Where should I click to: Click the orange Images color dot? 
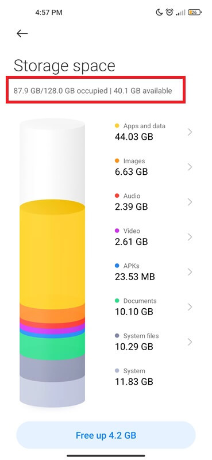[x=117, y=161]
